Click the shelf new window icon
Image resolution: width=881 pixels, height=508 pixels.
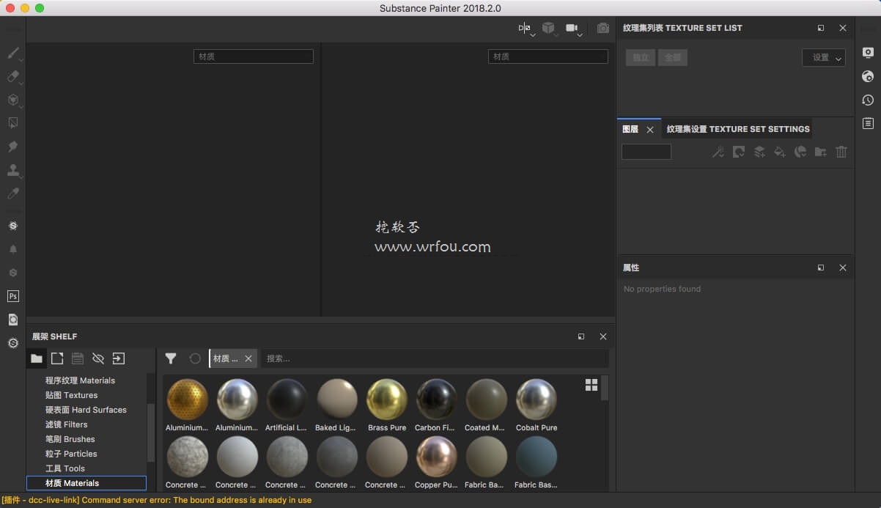pyautogui.click(x=57, y=358)
